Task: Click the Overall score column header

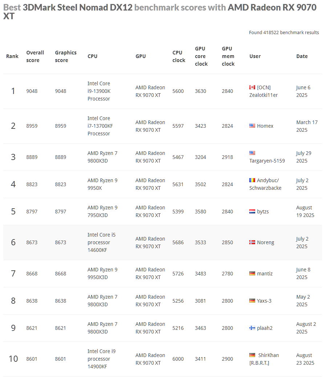Action: 35,56
